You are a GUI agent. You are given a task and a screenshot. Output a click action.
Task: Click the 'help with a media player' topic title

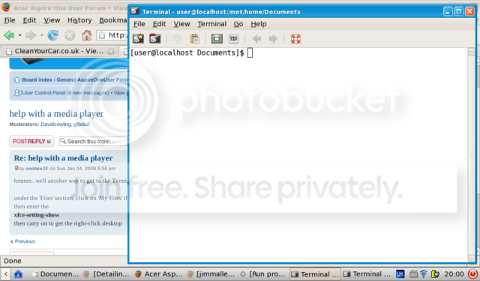[56, 114]
